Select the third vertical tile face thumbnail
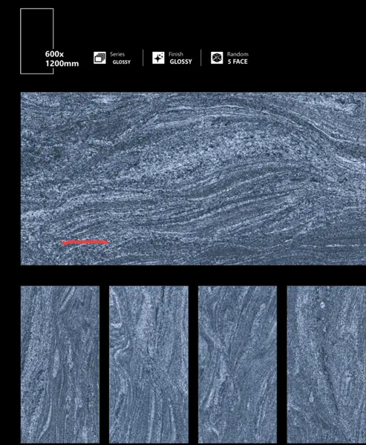This screenshot has height=445, width=366. coord(238,364)
